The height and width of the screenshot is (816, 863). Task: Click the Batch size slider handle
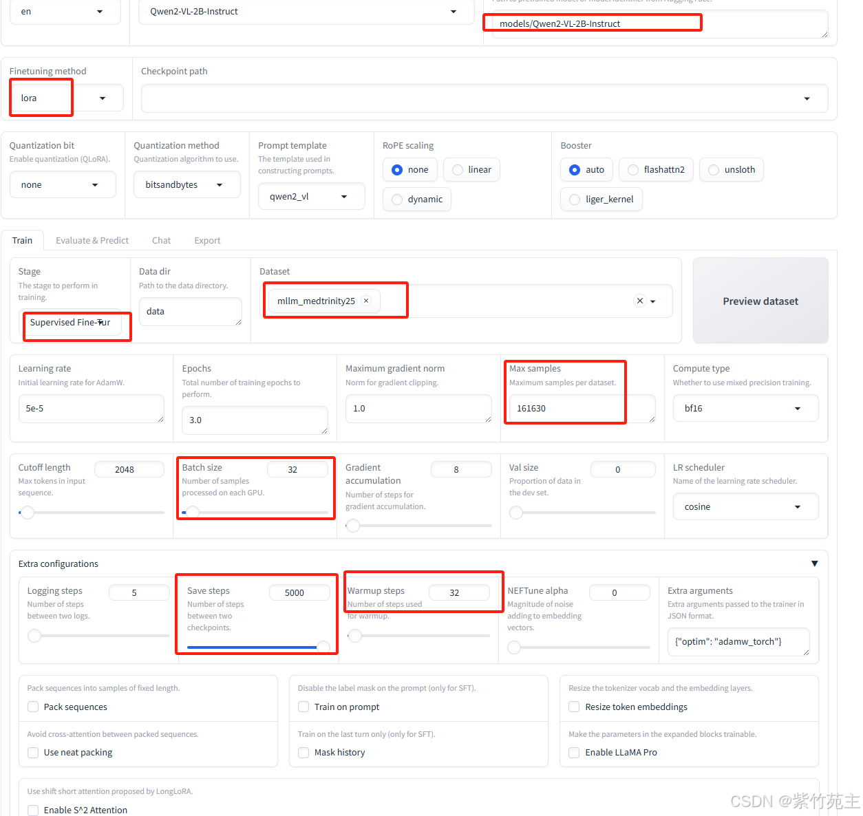click(193, 513)
